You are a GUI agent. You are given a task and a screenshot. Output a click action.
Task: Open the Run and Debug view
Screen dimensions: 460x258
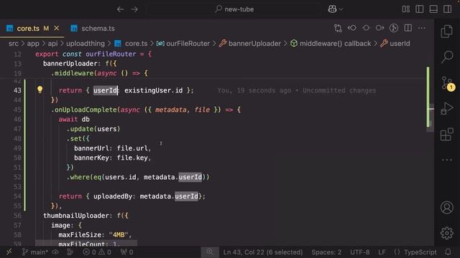447,108
